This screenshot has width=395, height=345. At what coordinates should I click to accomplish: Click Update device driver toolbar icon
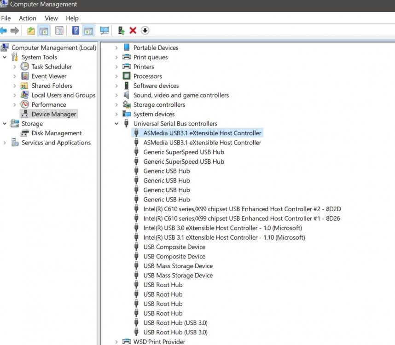coord(121,31)
